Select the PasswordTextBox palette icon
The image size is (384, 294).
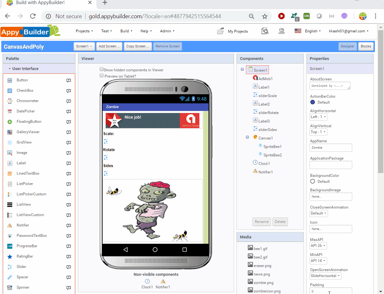(10, 236)
